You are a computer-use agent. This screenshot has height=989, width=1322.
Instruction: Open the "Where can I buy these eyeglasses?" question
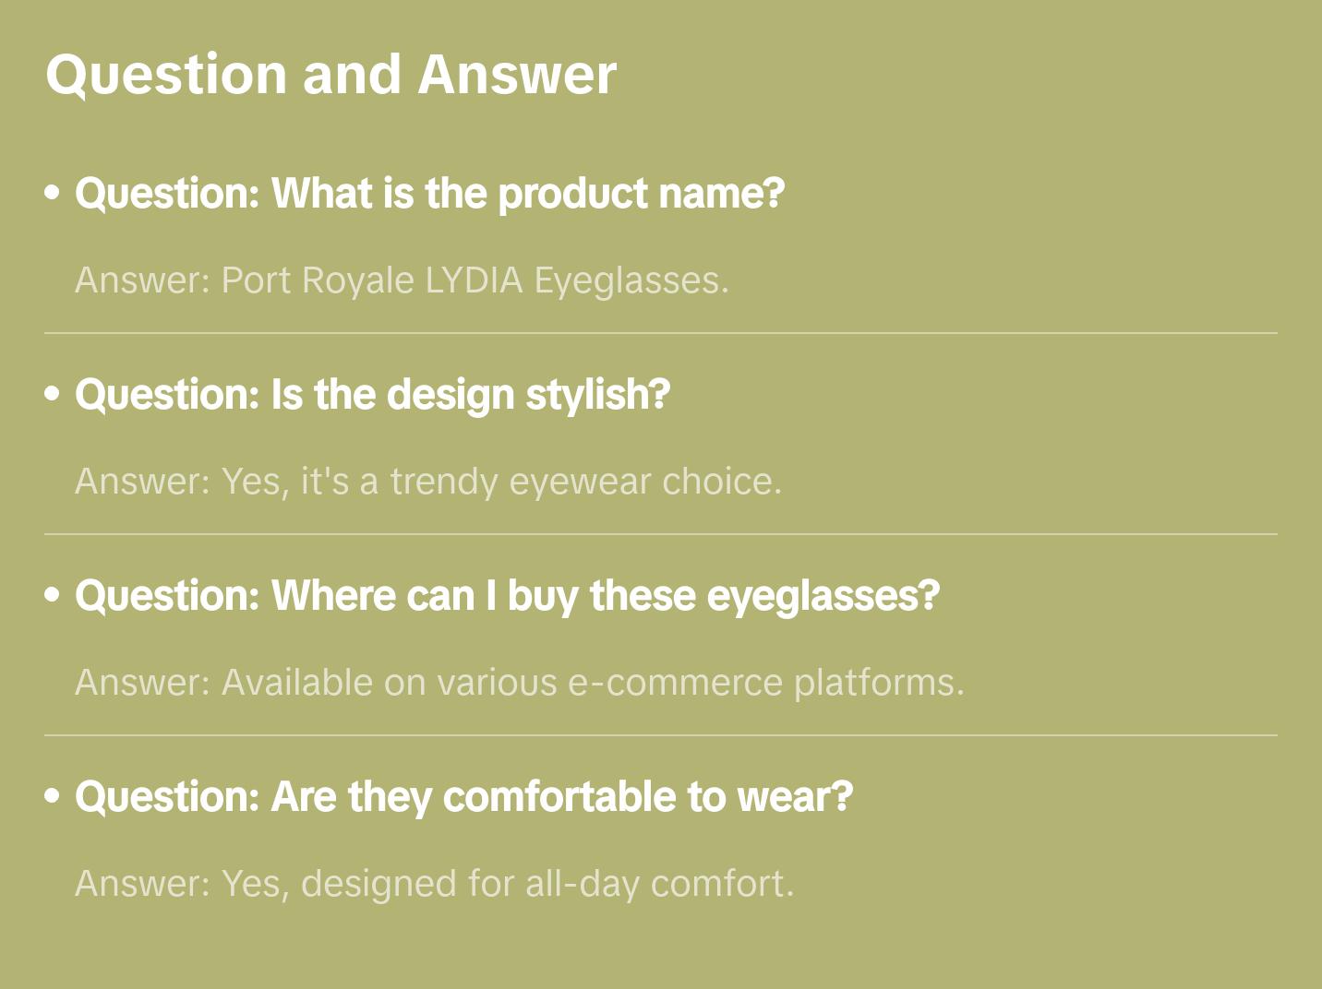tap(507, 596)
